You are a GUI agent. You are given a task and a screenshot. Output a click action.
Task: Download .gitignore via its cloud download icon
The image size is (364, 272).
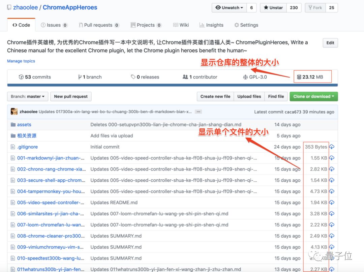pyautogui.click(x=331, y=147)
